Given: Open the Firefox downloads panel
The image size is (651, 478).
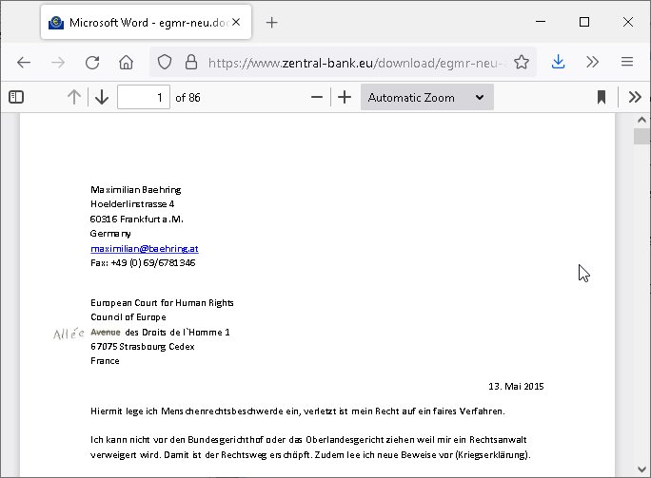Looking at the screenshot, I should (x=559, y=63).
